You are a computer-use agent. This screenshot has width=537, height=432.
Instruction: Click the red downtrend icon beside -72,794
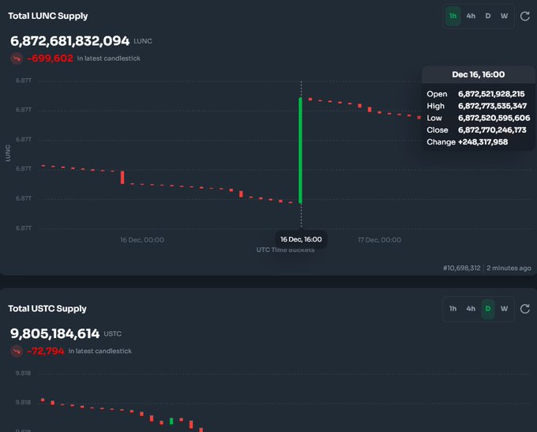click(x=17, y=351)
